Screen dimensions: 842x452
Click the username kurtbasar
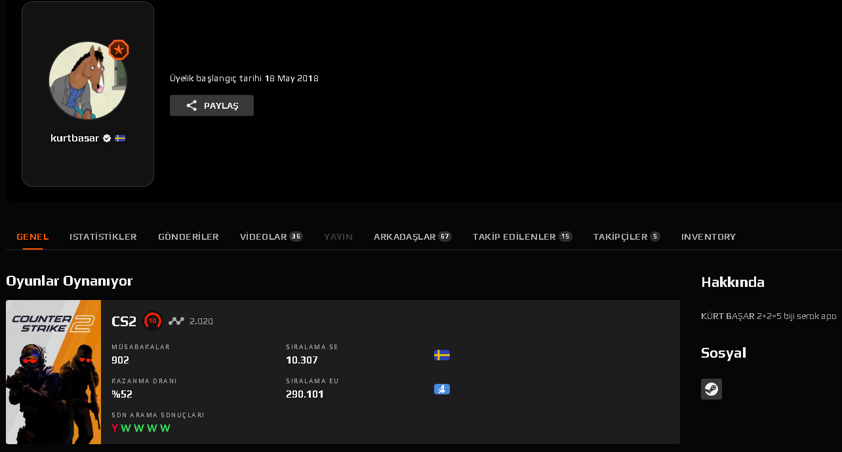75,138
